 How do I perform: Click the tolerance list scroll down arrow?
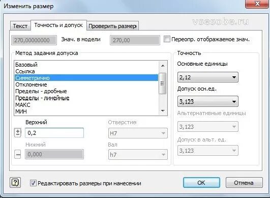tap(163, 111)
